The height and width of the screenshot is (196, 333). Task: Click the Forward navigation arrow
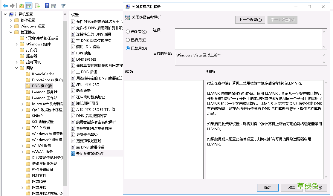coord(12,6)
